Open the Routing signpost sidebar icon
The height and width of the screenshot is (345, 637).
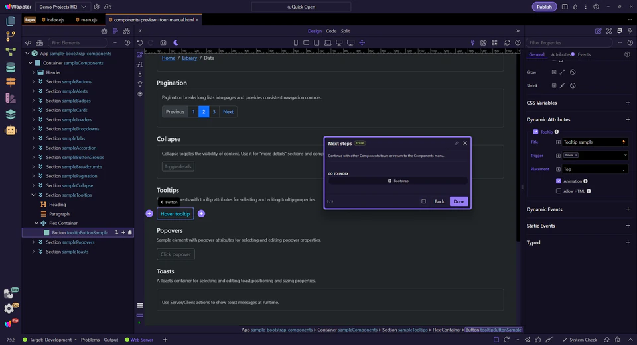pyautogui.click(x=11, y=82)
